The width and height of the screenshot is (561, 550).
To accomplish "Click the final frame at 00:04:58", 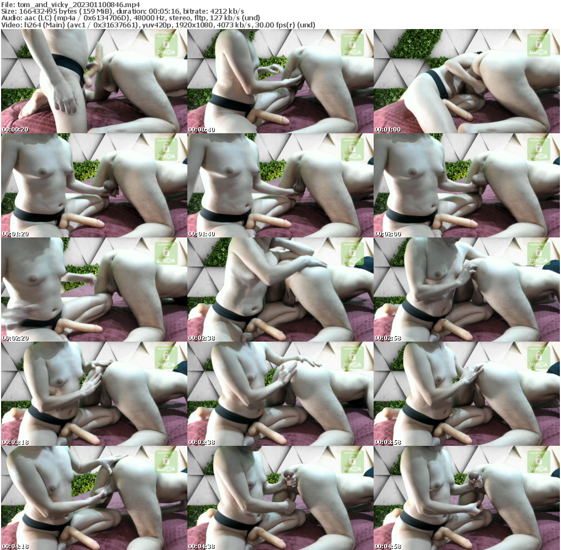I will [466, 498].
